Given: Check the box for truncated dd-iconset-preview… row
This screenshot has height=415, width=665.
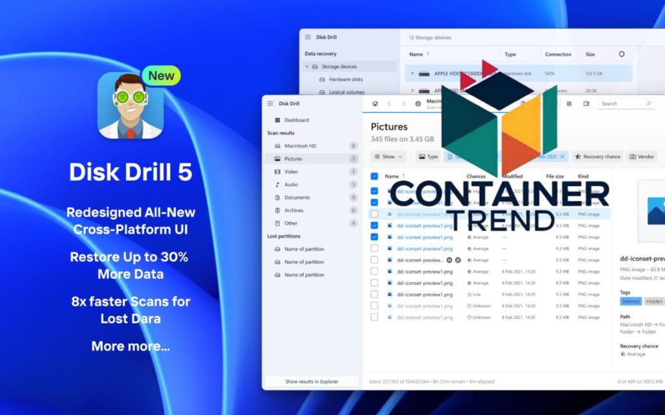Looking at the screenshot, I should pyautogui.click(x=375, y=260).
